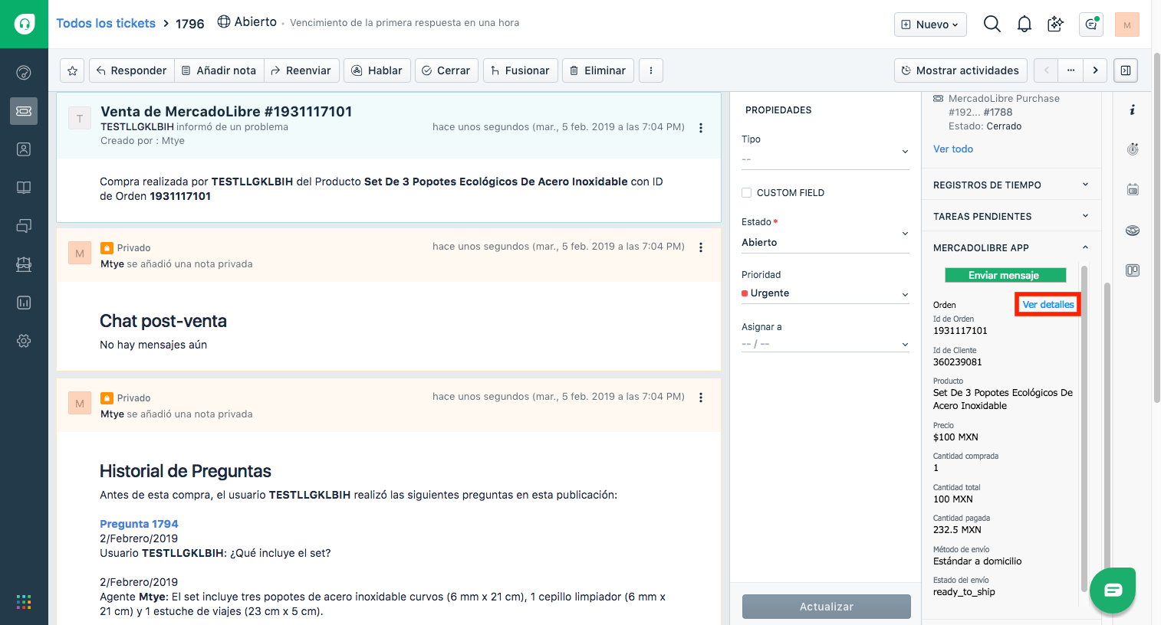This screenshot has width=1161, height=625.
Task: Open the Reports chart icon in sidebar
Action: coord(24,303)
